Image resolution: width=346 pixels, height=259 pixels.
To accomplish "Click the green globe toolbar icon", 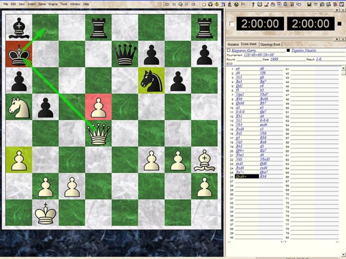I will pos(236,4).
